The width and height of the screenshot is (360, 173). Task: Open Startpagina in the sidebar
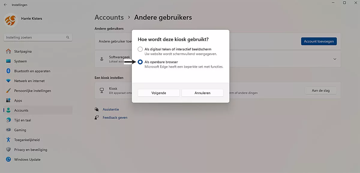pyautogui.click(x=38, y=51)
